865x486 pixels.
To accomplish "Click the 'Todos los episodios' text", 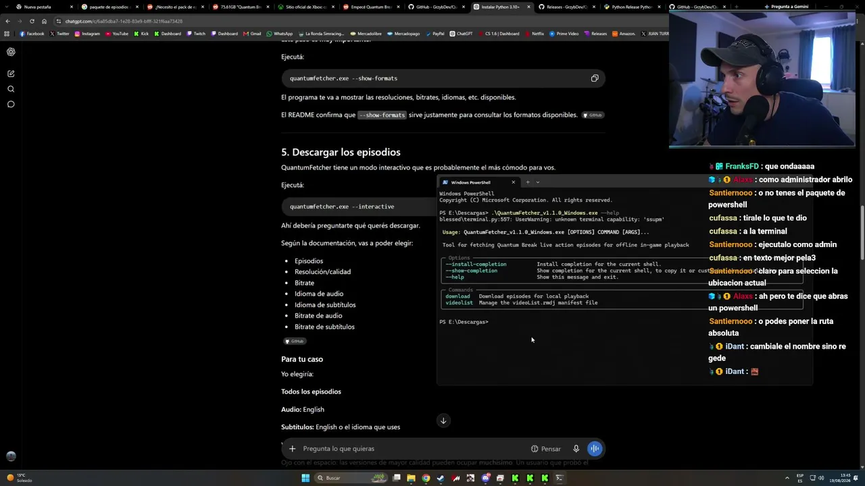I will click(x=311, y=392).
